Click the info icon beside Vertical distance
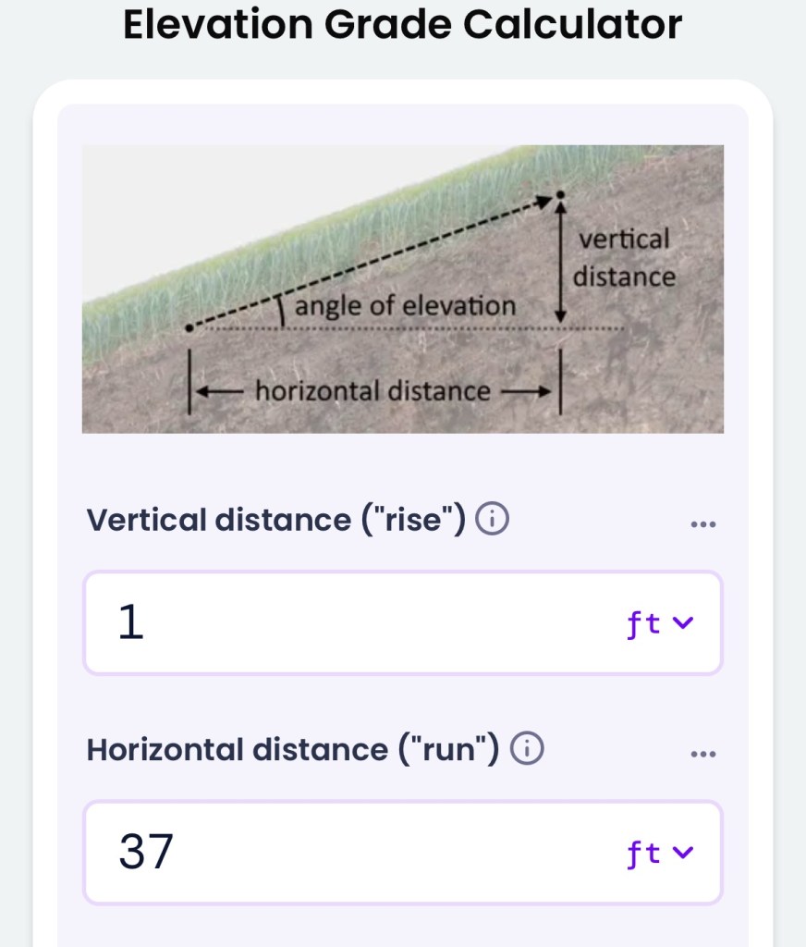Image resolution: width=806 pixels, height=947 pixels. pos(492,521)
